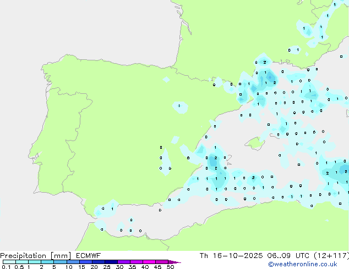The width and height of the screenshot is (349, 269).
Task: Select the legend swatch between 15 and 20
Action: [86, 262]
